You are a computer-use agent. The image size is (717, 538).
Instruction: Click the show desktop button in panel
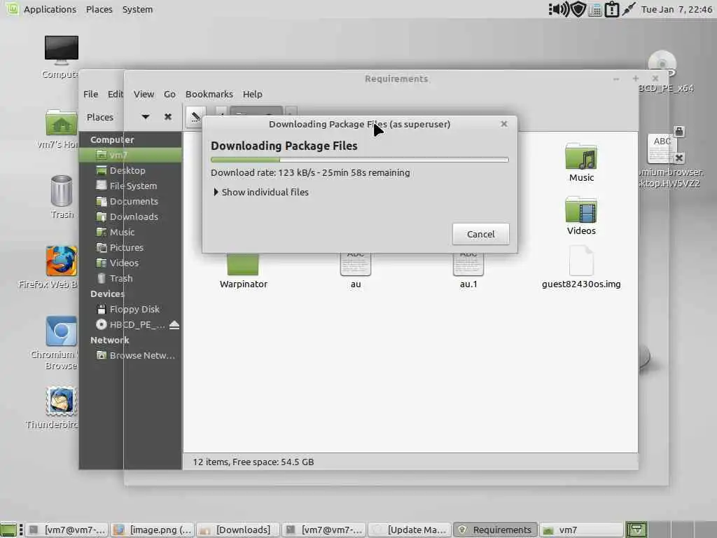click(x=8, y=530)
